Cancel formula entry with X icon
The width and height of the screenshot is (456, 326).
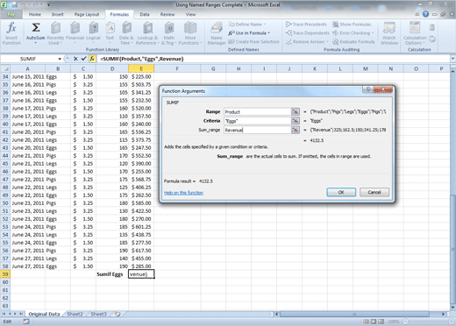(x=75, y=59)
